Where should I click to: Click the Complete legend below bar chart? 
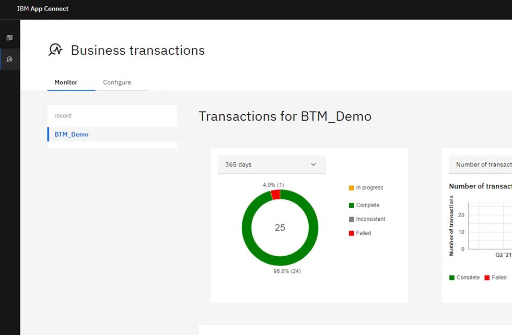[x=464, y=277]
